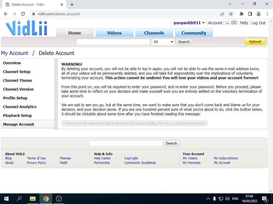Click the Chrome taskbar icon
Image resolution: width=273 pixels, height=204 pixels.
(46, 199)
